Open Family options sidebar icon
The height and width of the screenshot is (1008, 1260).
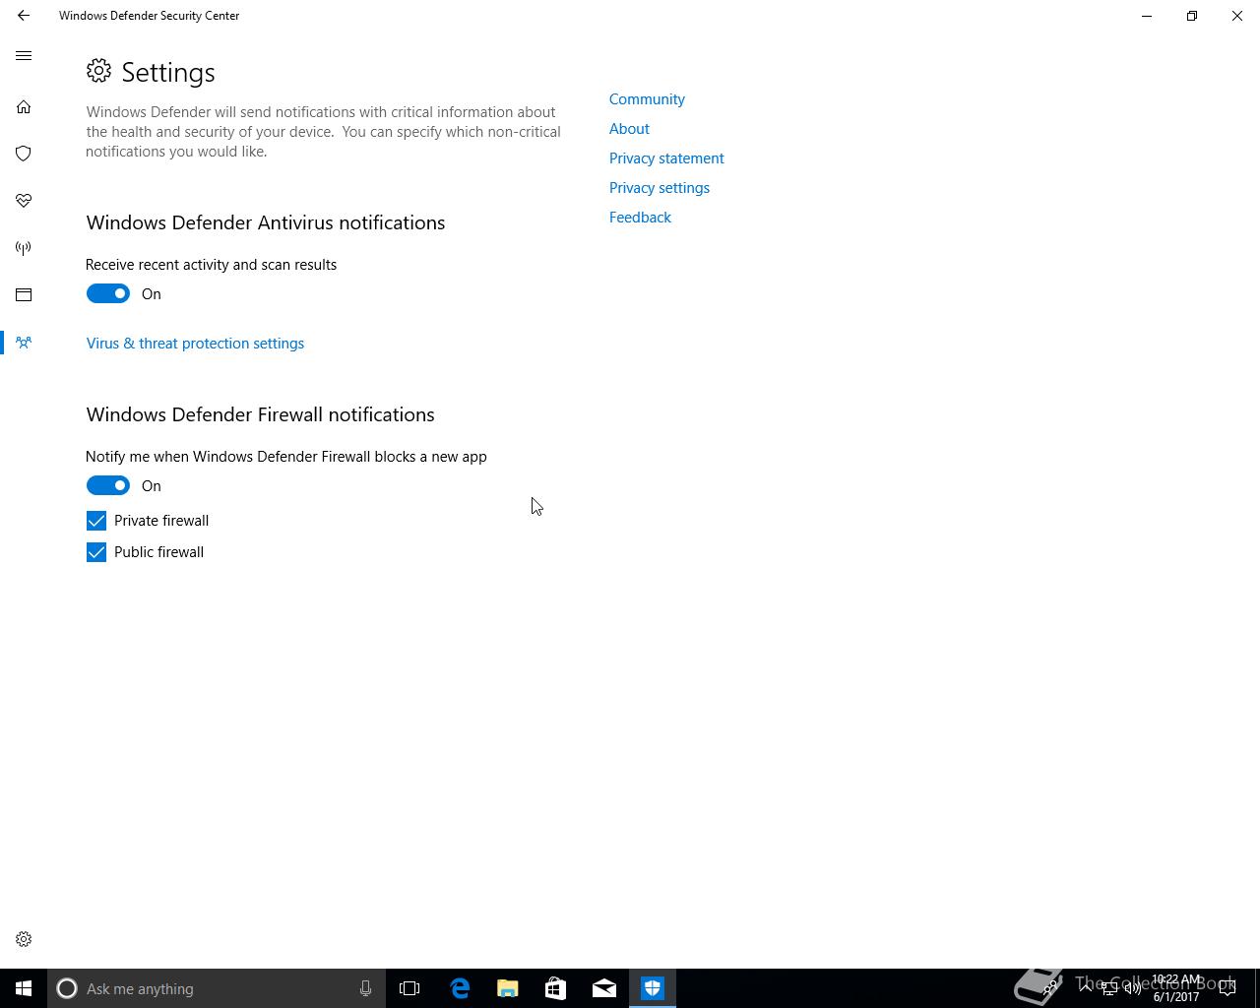tap(24, 343)
